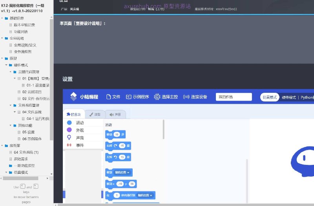Screen dimensions: 314x206
Task: Switch to 仿真模式 toggle
Action: [x=270, y=97]
